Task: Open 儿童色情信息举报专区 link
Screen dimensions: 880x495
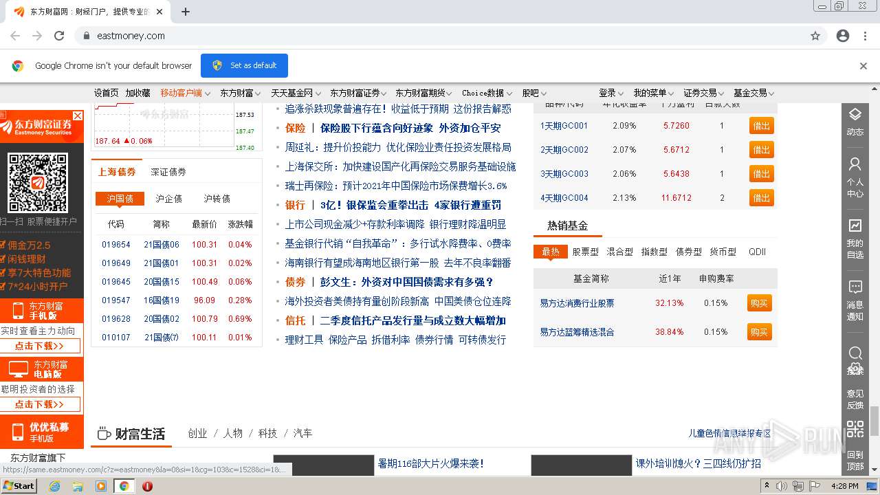Action: [729, 433]
